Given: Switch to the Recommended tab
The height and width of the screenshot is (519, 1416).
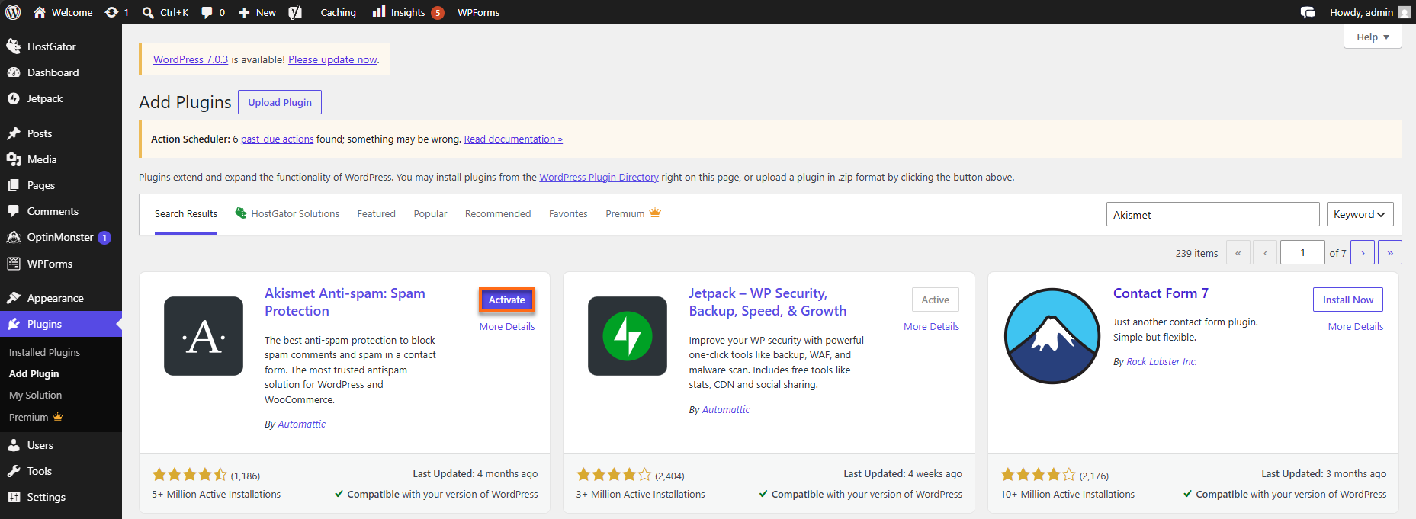Looking at the screenshot, I should 498,214.
